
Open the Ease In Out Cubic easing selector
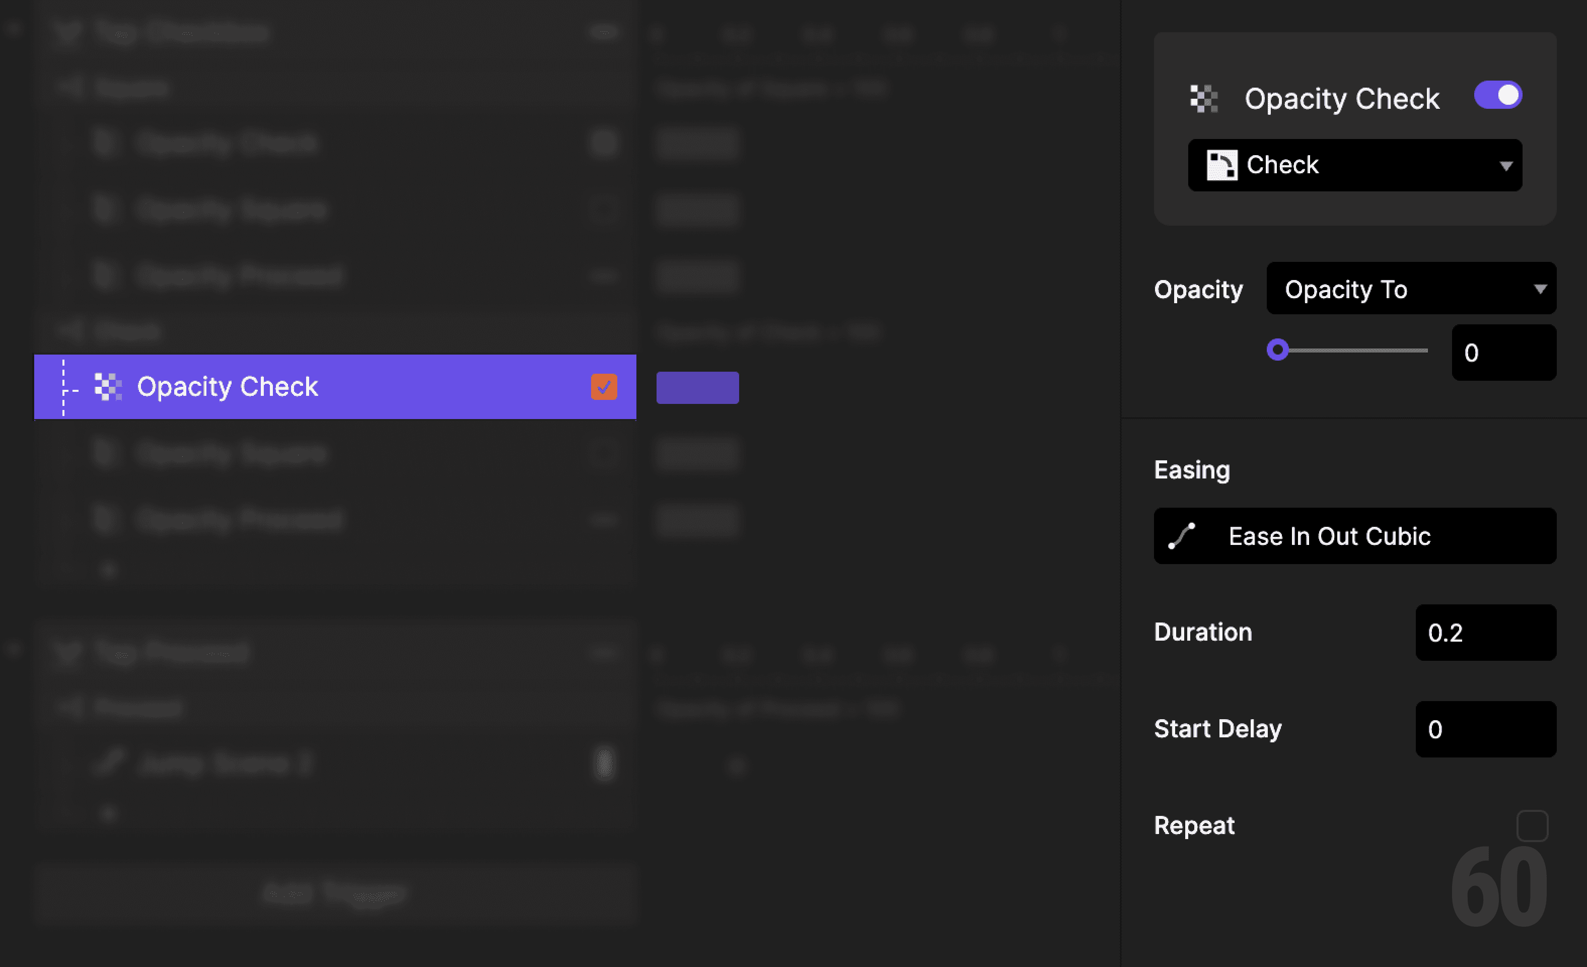1353,536
